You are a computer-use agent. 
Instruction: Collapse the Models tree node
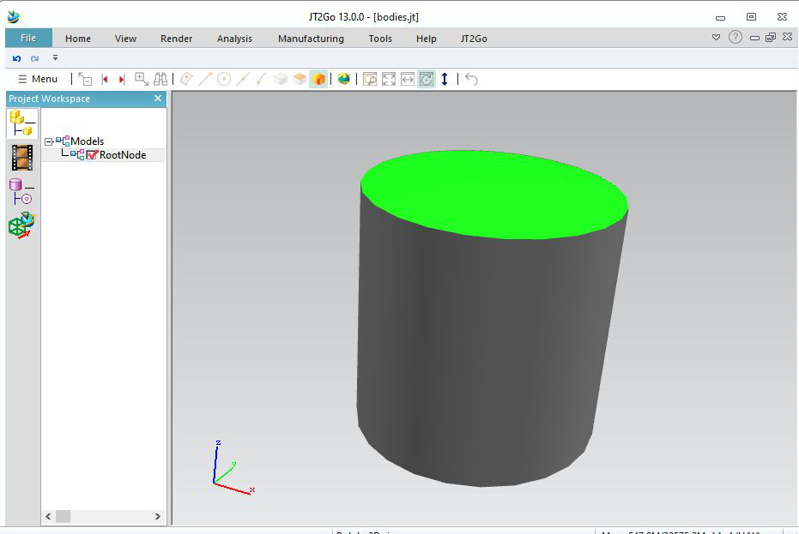48,141
